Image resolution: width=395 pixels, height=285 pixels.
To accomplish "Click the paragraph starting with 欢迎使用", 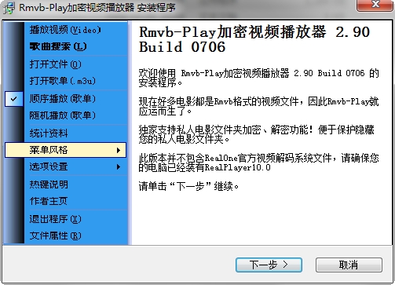I will tap(259, 78).
